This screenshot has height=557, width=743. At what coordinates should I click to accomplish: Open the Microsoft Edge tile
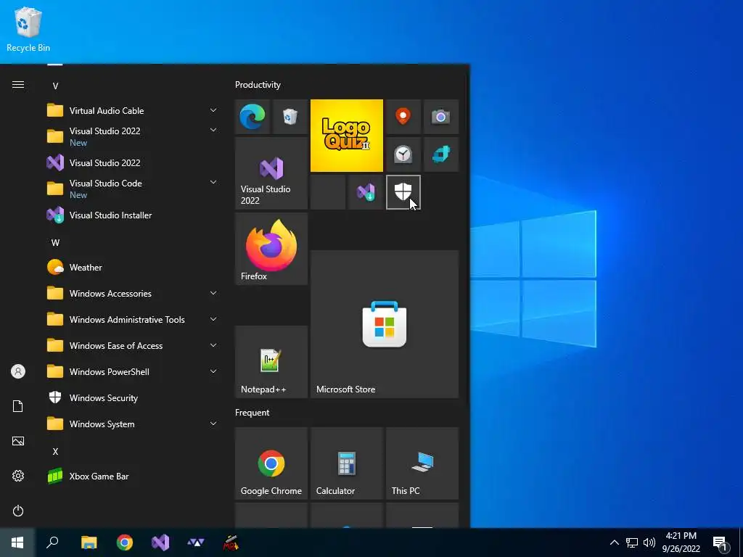click(252, 117)
